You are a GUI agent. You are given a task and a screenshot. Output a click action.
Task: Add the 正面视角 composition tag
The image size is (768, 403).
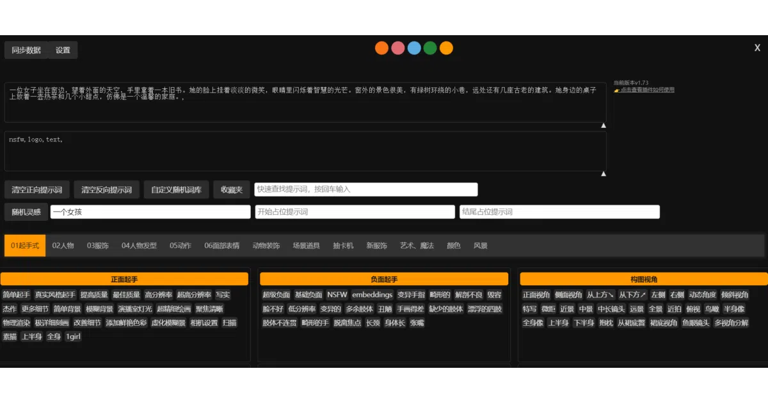pyautogui.click(x=536, y=295)
